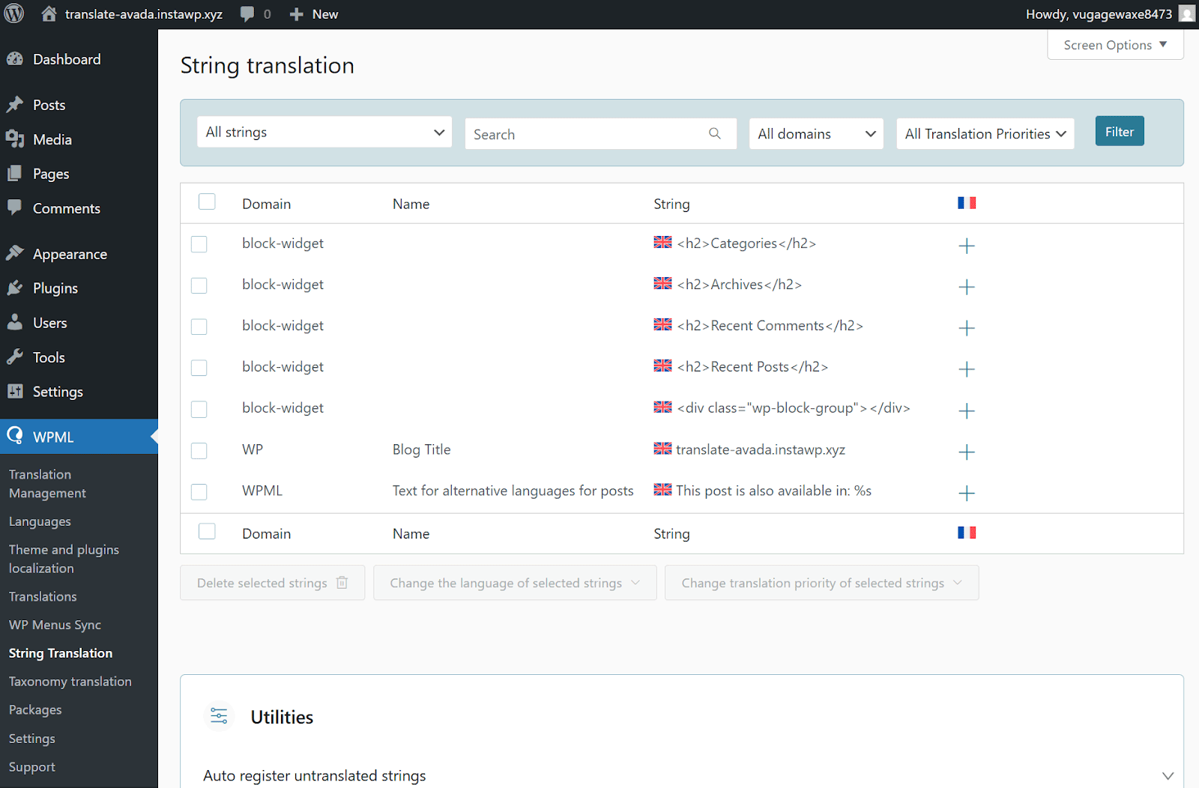Image resolution: width=1199 pixels, height=788 pixels.
Task: Click the Media icon in sidebar
Action: pos(15,139)
